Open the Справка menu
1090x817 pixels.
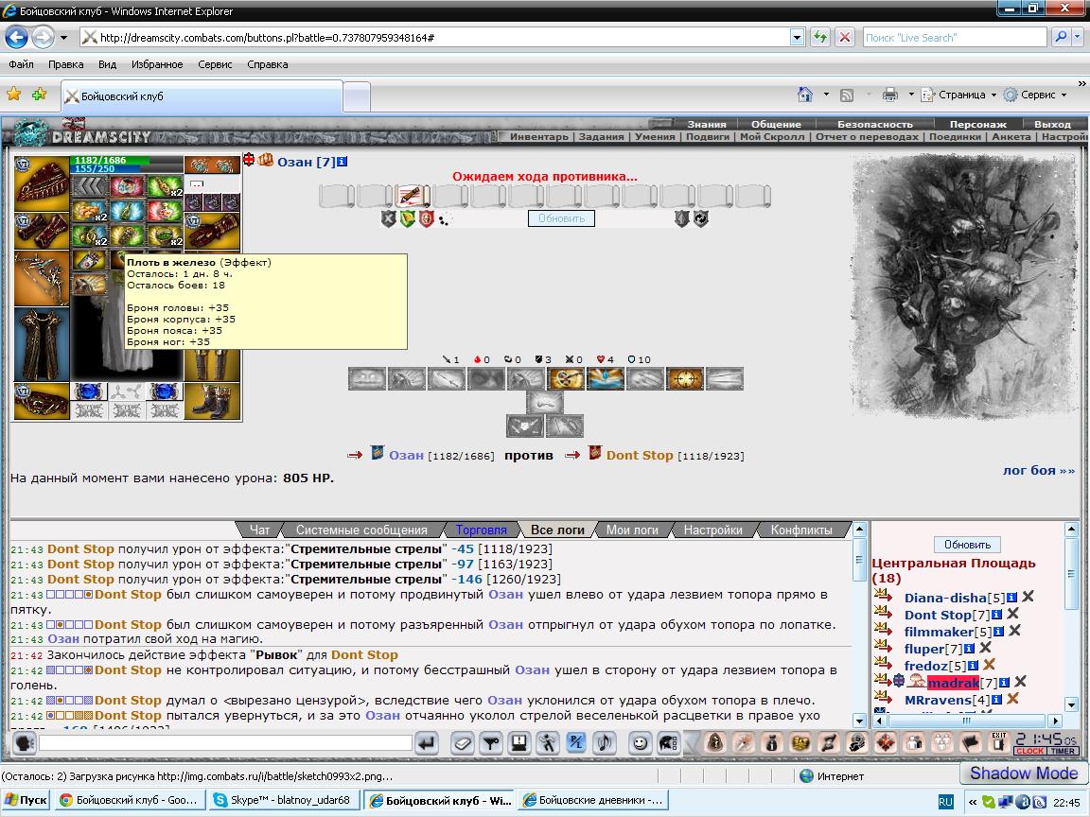(x=267, y=64)
